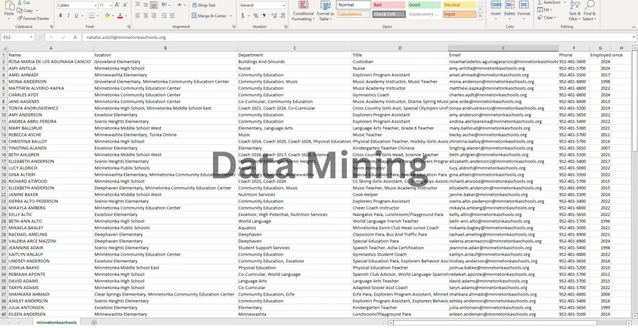Apply the Normal cell style
The image size is (638, 328).
353,5
